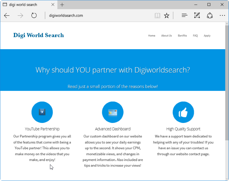
Task: Click the scrollbar up arrow
Action: [227, 24]
